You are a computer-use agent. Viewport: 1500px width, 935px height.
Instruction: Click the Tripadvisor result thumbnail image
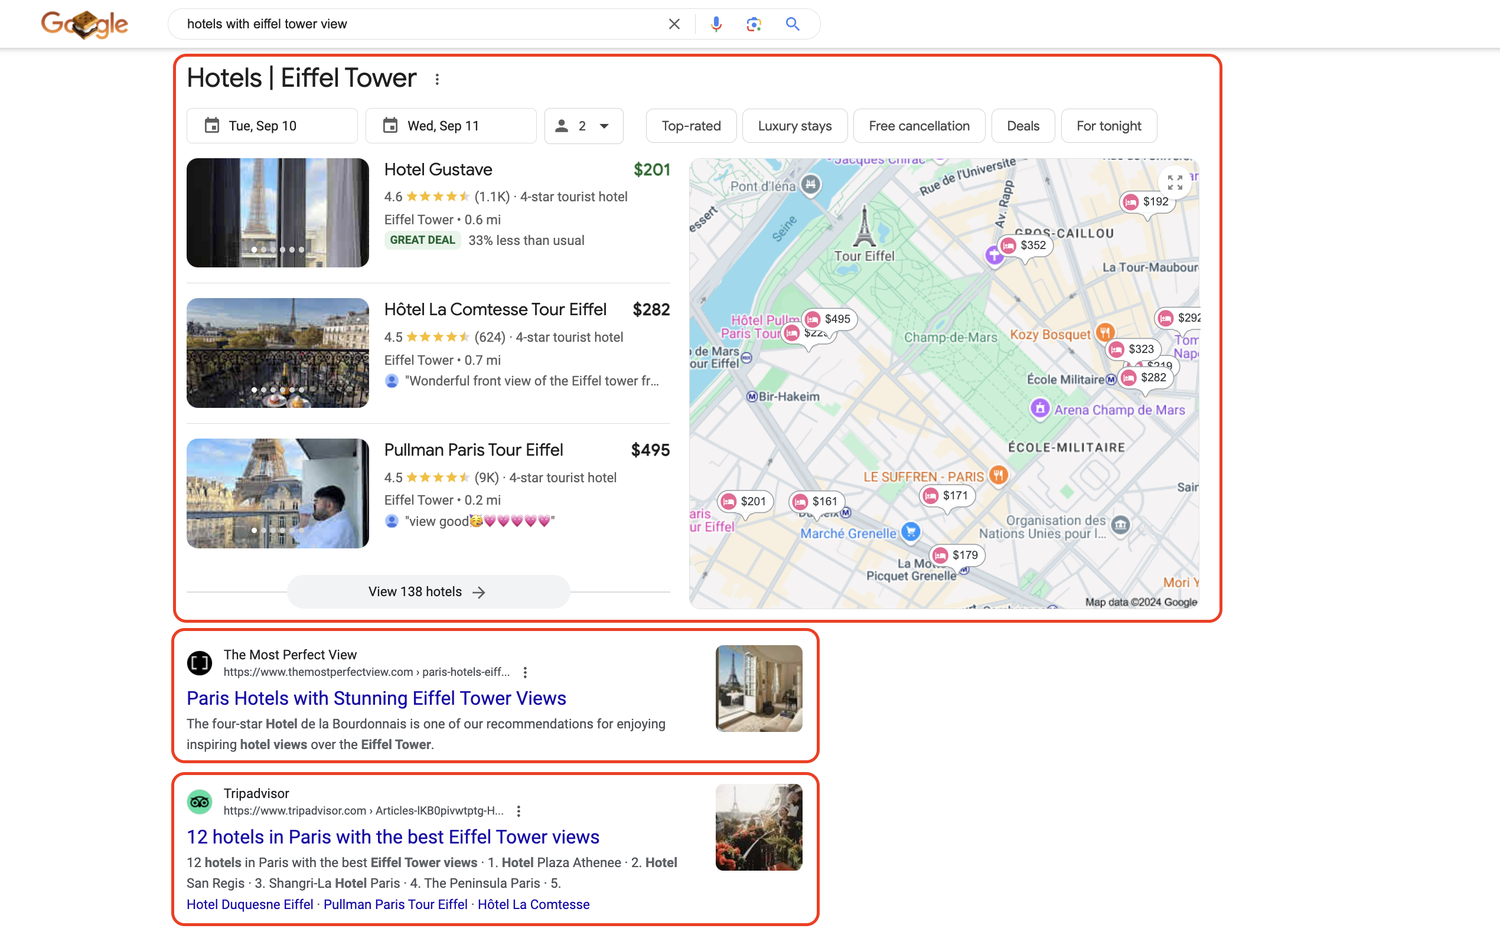(758, 828)
